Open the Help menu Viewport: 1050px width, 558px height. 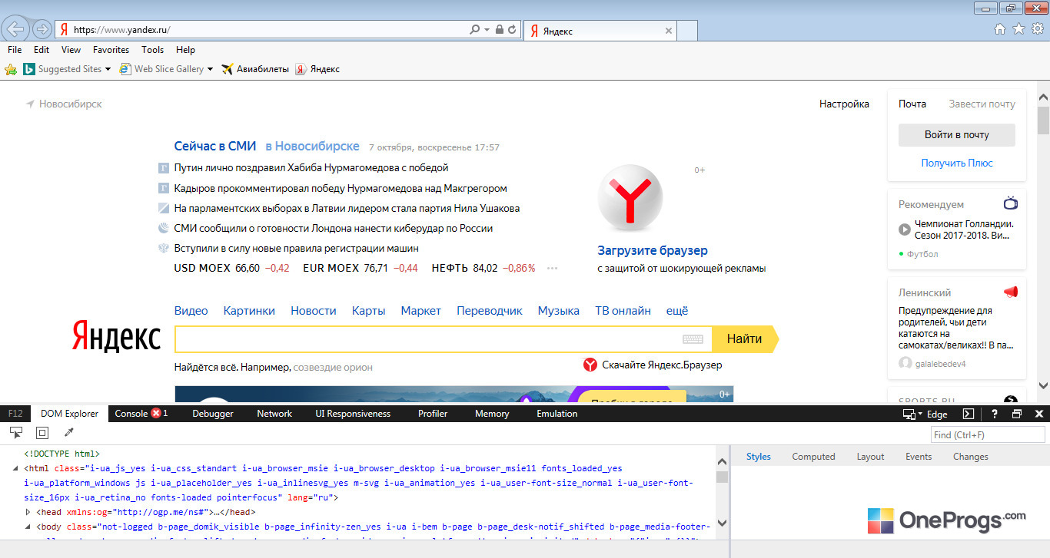coord(185,50)
